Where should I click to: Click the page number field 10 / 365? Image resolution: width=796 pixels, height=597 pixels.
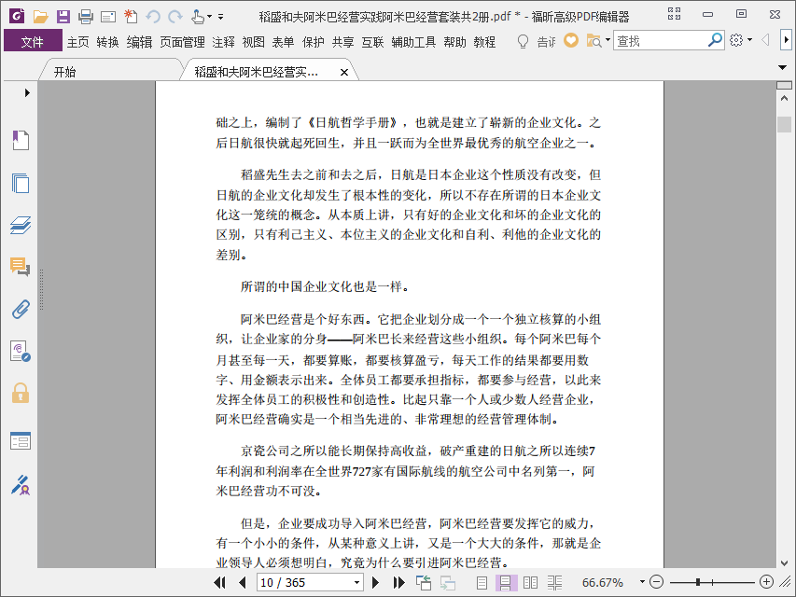pos(304,582)
